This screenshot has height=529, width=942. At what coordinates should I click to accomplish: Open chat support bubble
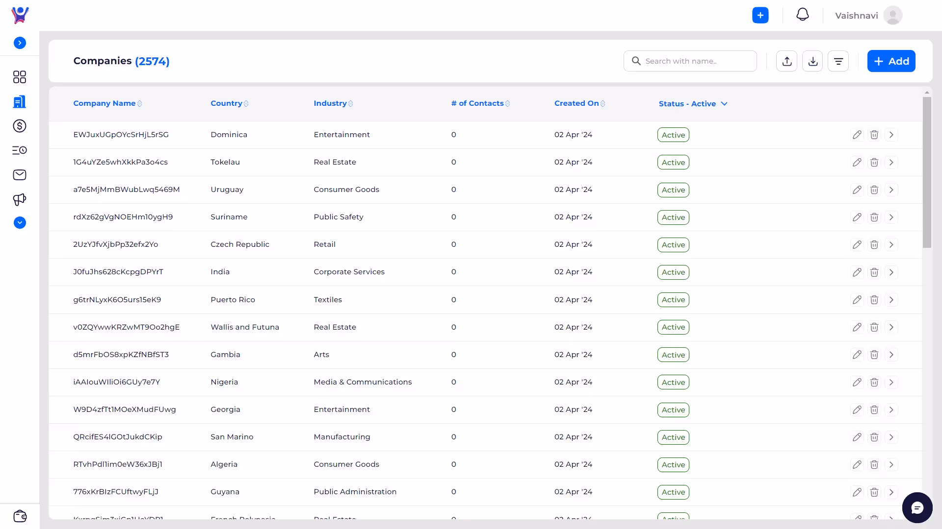tap(916, 507)
